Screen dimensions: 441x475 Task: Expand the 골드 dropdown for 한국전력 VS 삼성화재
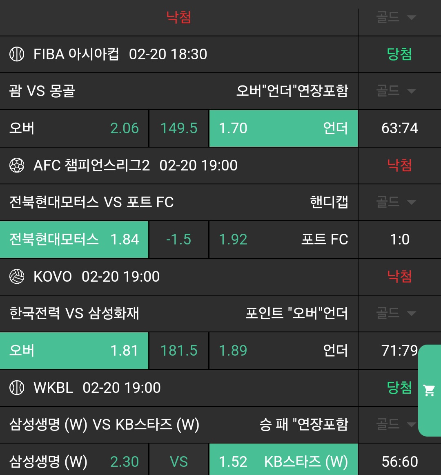(x=396, y=313)
